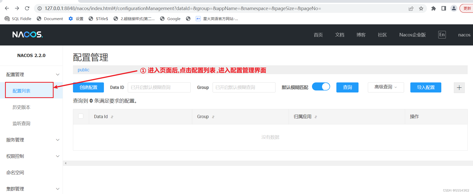473x194 pixels.
Task: Open 博客 in the top navigation
Action: (x=361, y=35)
